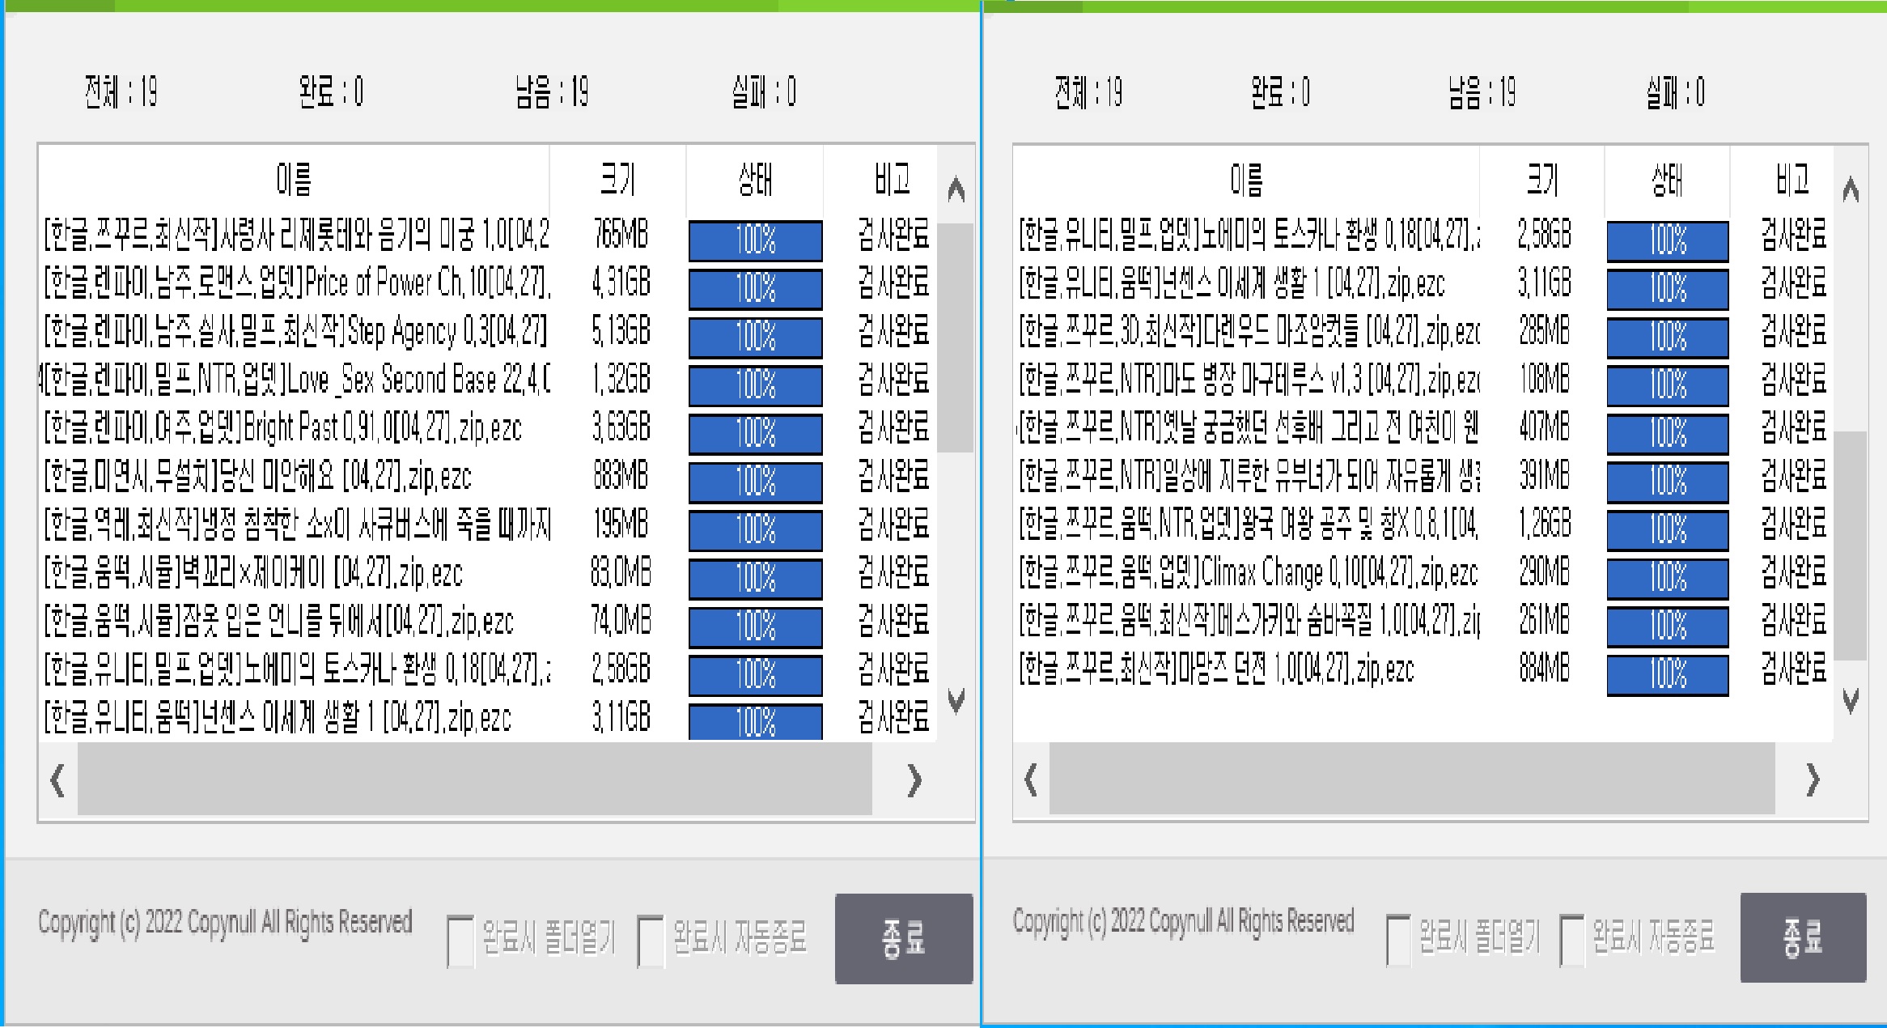The image size is (1887, 1028).
Task: Sort by 크기 column header in right list
Action: (x=1541, y=179)
